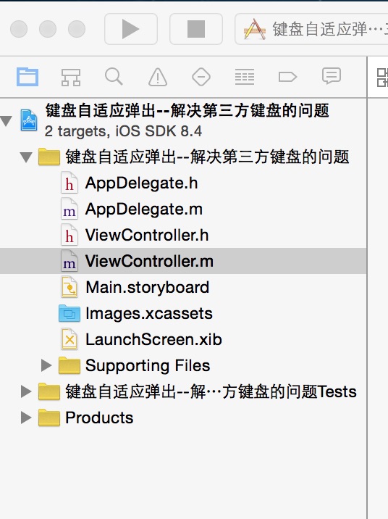Click the Stop square button

pos(196,29)
